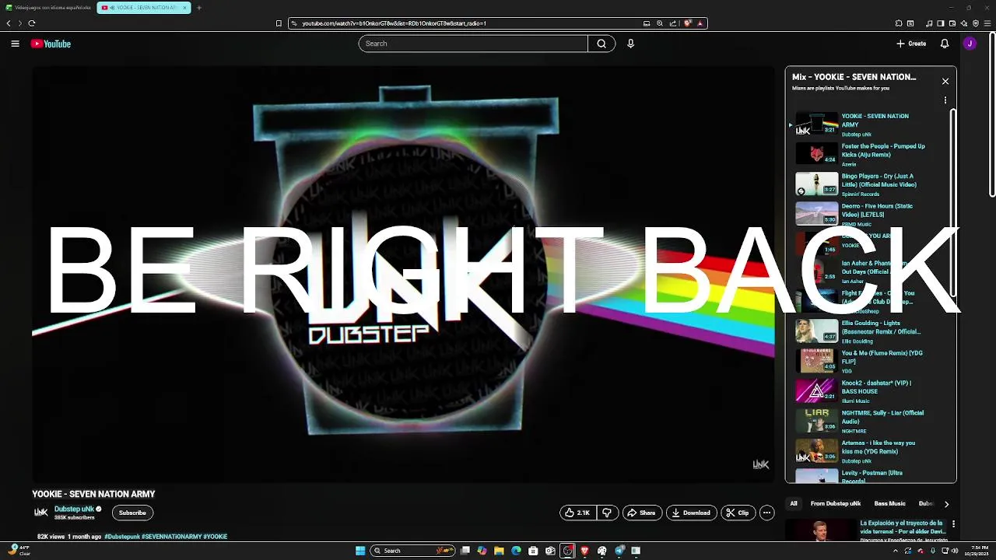Show more filter chips with arrow
The width and height of the screenshot is (996, 560).
(946, 503)
